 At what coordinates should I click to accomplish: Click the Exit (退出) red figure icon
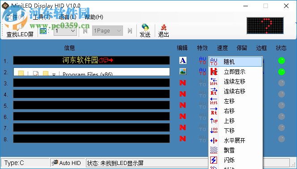tap(163, 27)
